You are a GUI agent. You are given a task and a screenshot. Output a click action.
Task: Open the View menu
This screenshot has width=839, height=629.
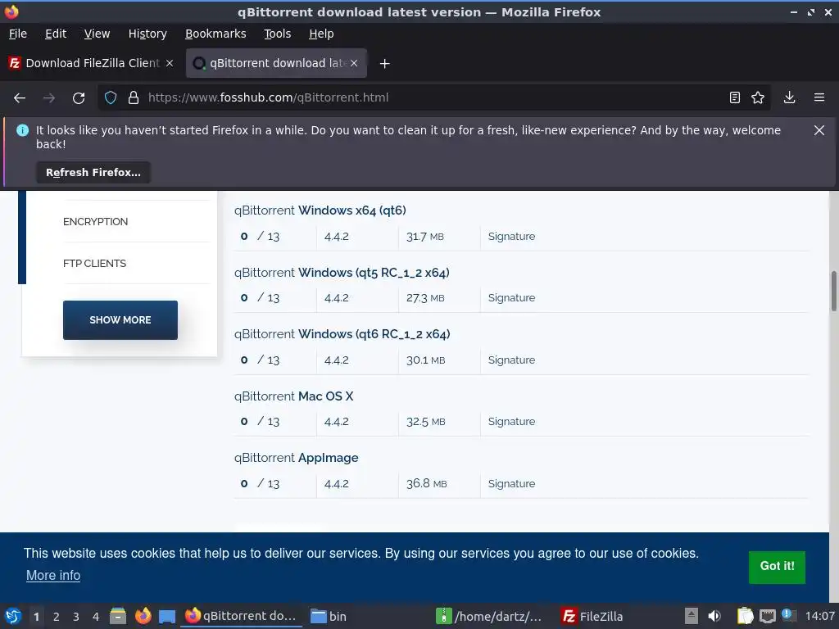click(x=97, y=34)
